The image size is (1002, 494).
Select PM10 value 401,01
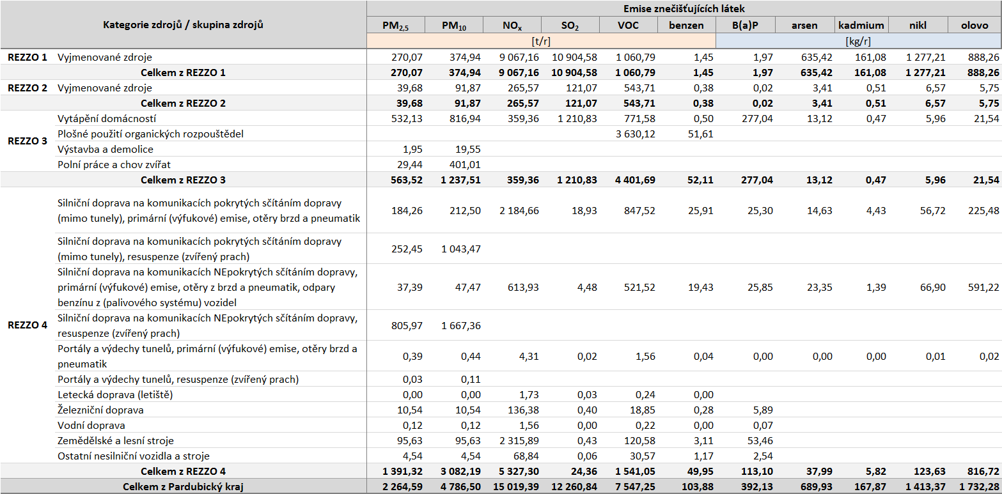[466, 164]
